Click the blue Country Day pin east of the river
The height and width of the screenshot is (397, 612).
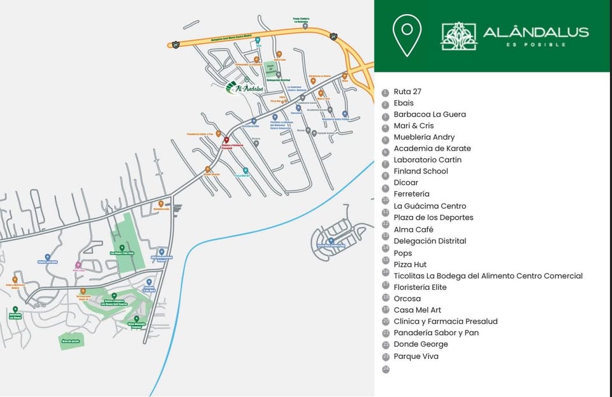click(x=331, y=241)
